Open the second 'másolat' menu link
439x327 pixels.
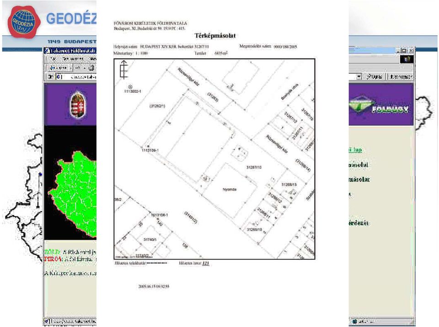pyautogui.click(x=359, y=179)
